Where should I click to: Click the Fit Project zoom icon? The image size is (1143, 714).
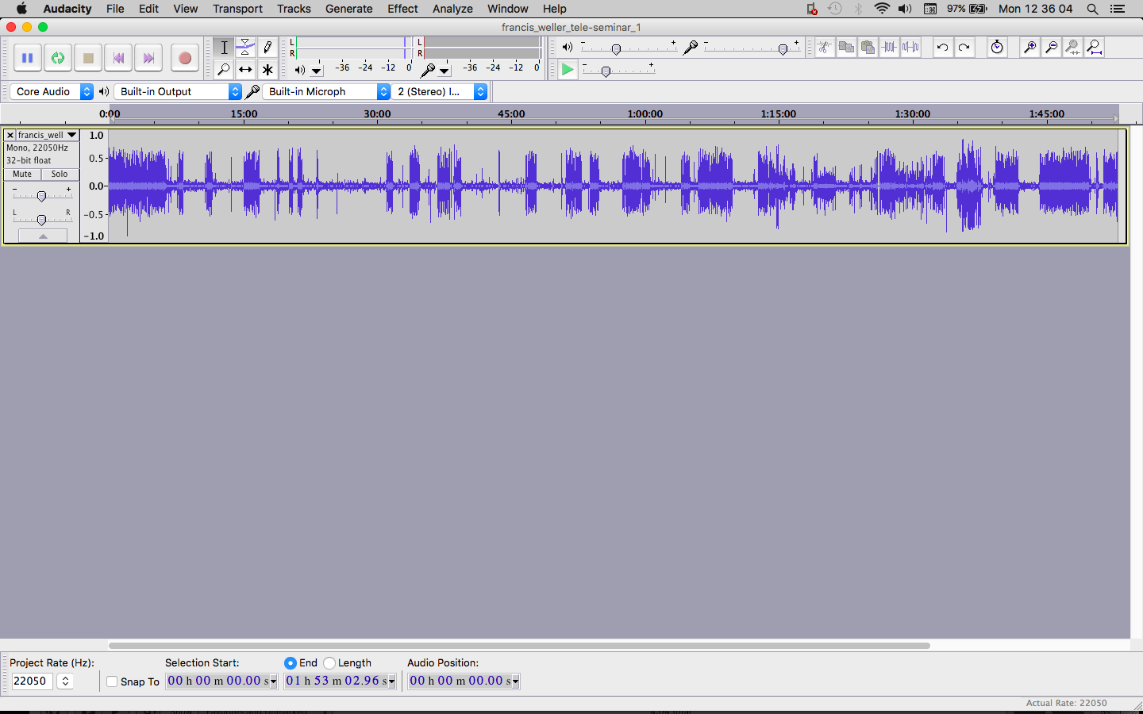(x=1094, y=48)
